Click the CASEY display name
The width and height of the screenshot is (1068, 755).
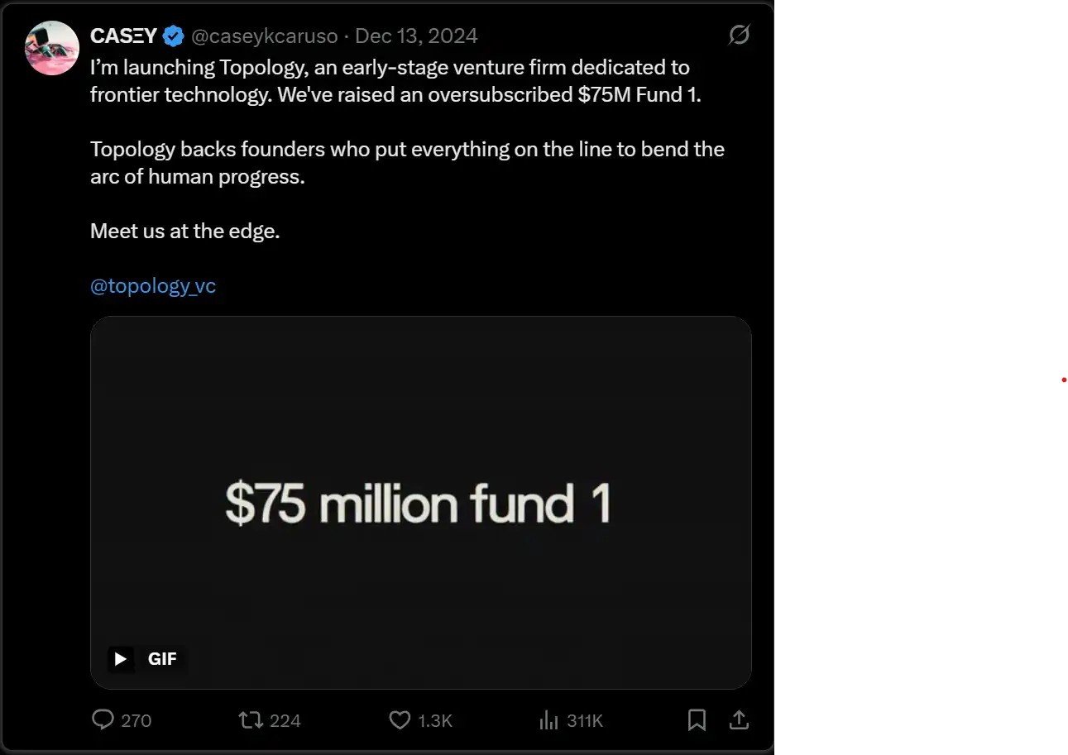pyautogui.click(x=123, y=36)
